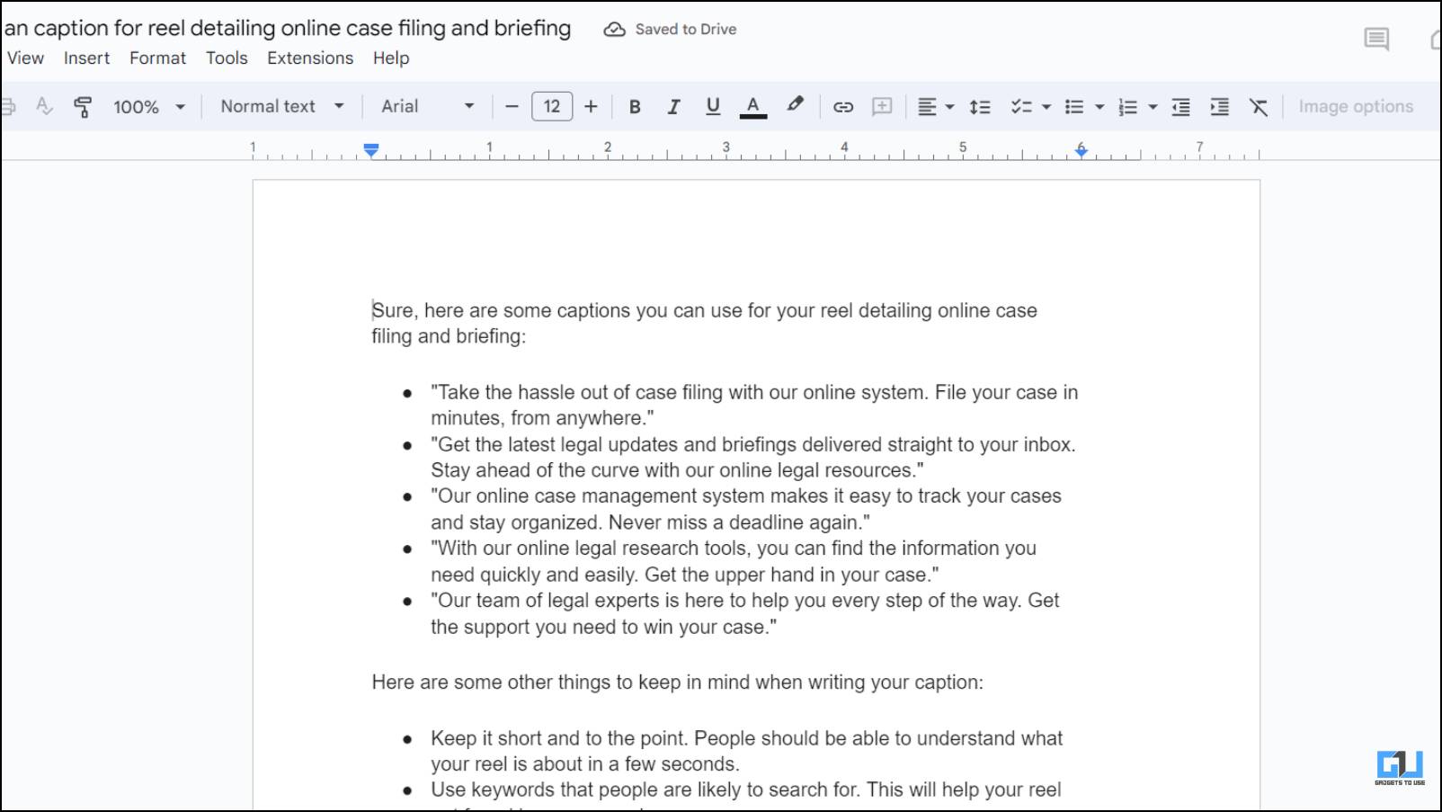Open the View menu
Screen dimensions: 1442x812
coord(25,58)
